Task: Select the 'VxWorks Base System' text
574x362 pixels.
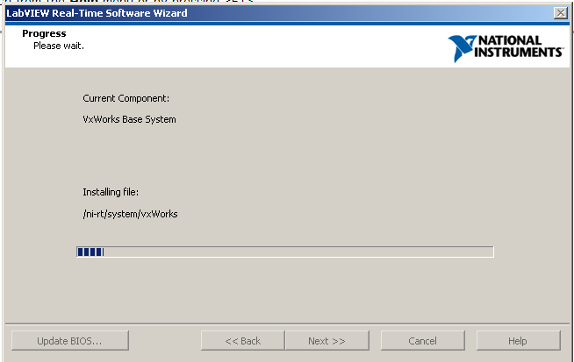Action: coord(129,119)
